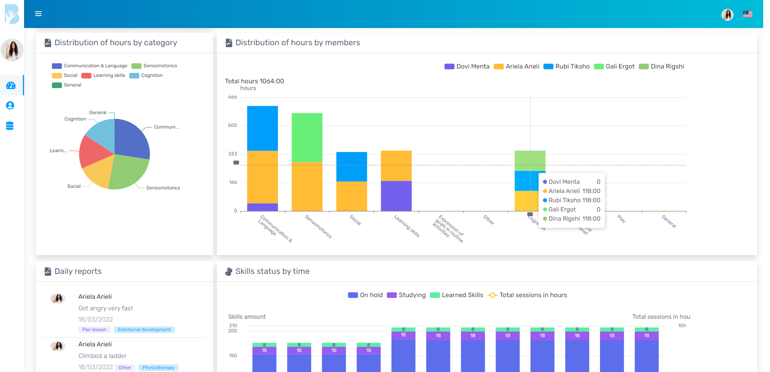Open the user profile sidebar icon
This screenshot has width=770, height=372.
click(10, 105)
